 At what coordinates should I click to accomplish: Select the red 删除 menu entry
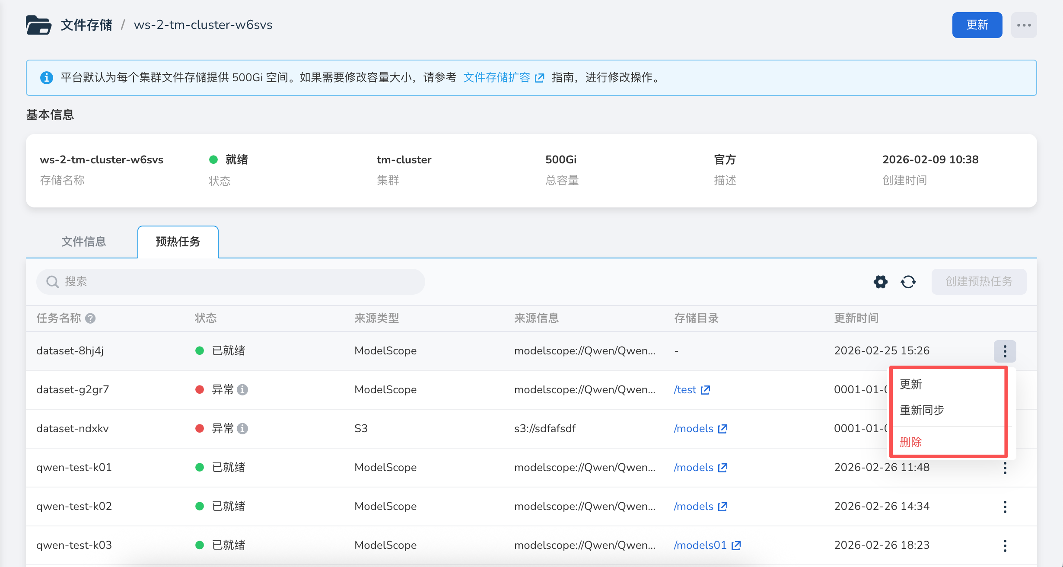point(911,442)
